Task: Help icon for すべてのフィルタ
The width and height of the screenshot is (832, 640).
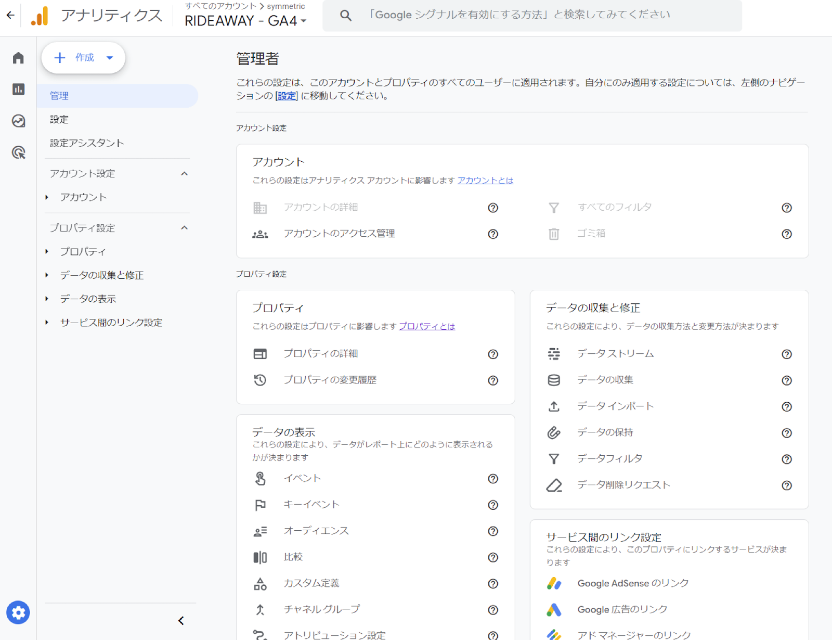Action: point(787,208)
